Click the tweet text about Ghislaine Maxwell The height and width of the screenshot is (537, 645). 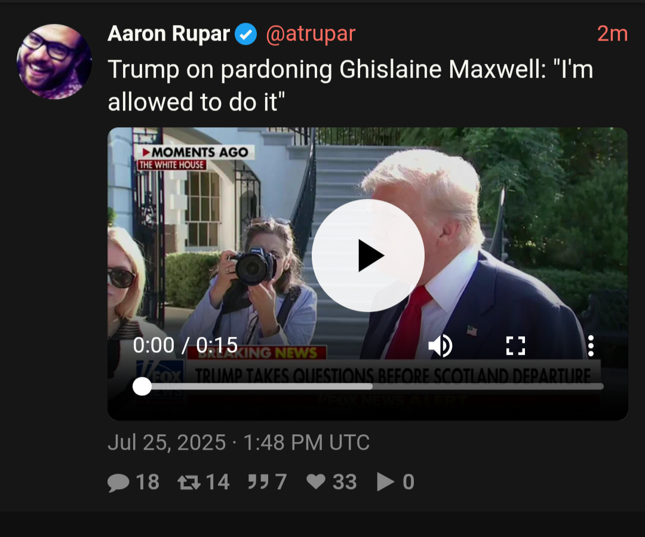351,85
